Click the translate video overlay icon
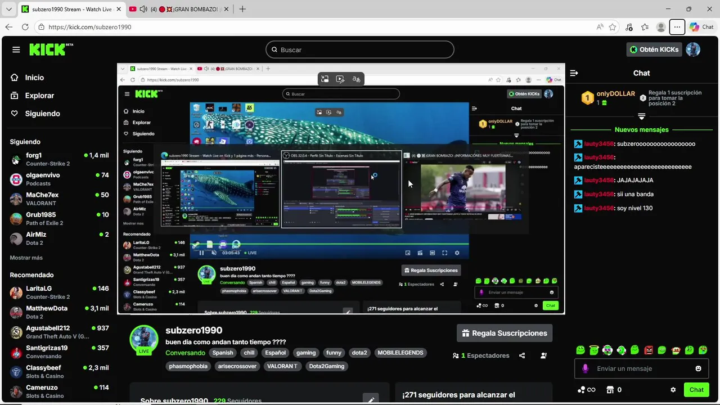Viewport: 720px width, 405px height. [356, 79]
